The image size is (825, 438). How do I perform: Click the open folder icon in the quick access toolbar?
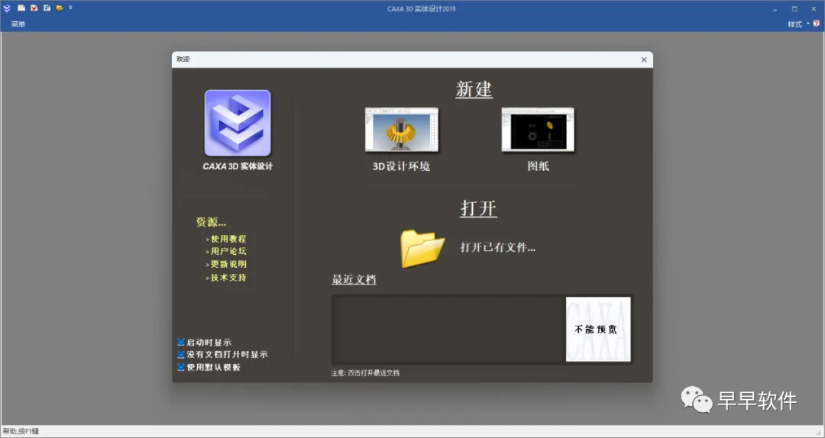[x=60, y=8]
